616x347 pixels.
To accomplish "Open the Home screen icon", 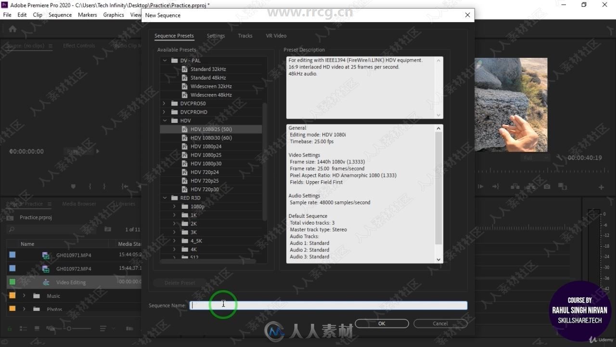I will tap(13, 29).
